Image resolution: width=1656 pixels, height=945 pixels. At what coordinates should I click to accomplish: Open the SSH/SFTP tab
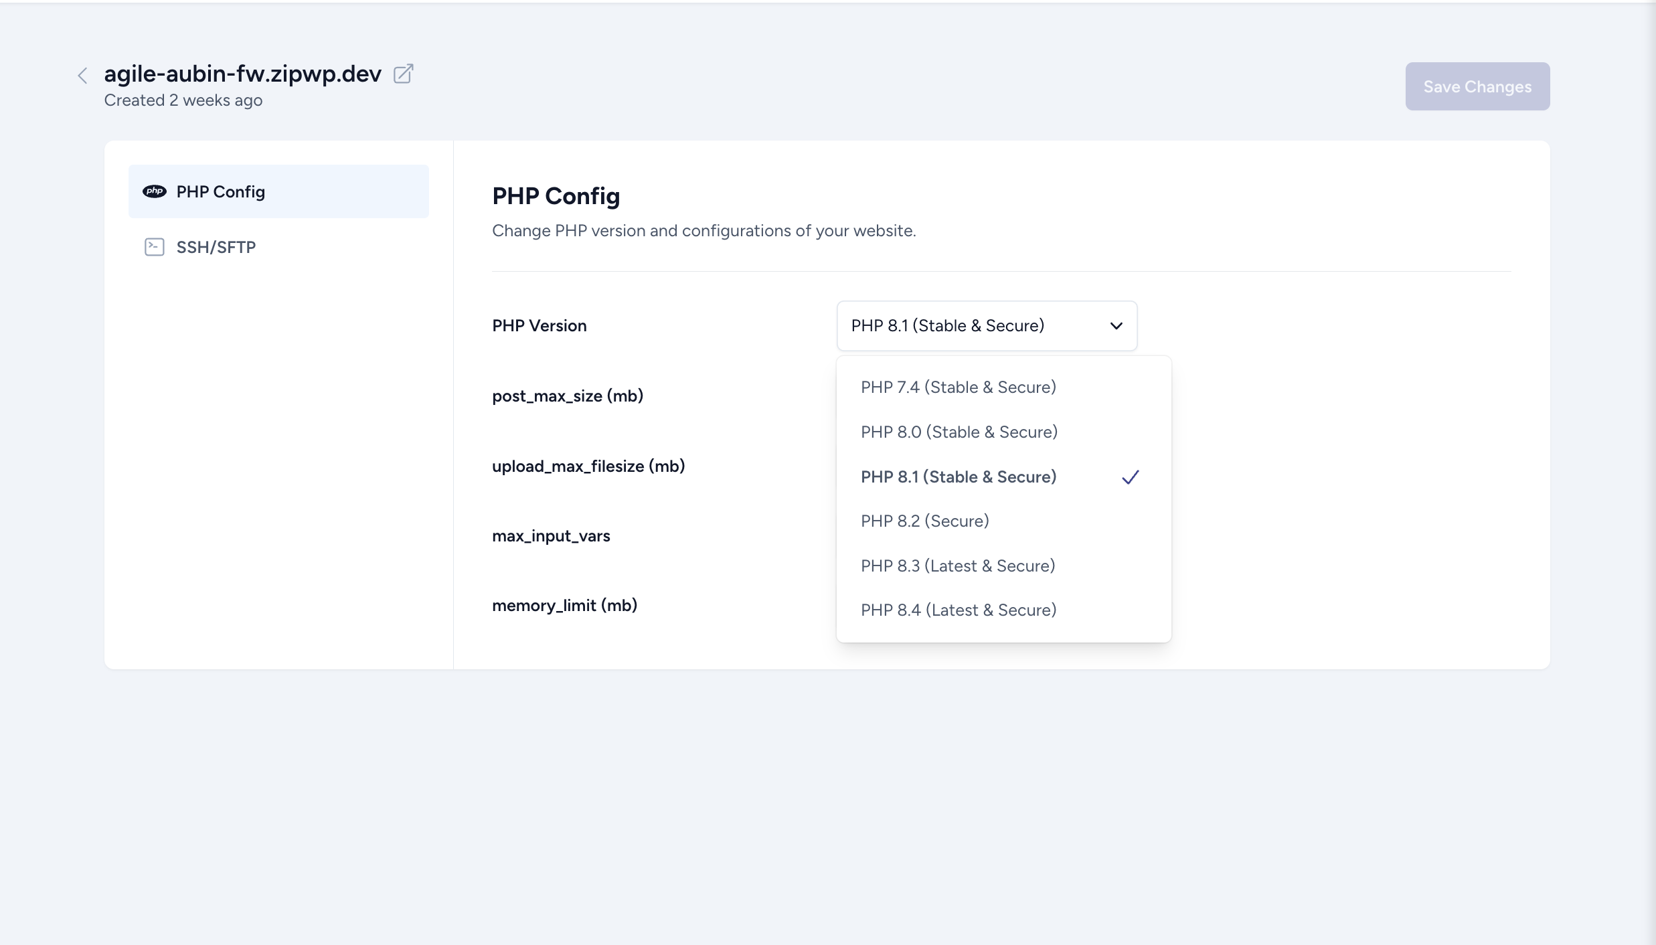[216, 247]
